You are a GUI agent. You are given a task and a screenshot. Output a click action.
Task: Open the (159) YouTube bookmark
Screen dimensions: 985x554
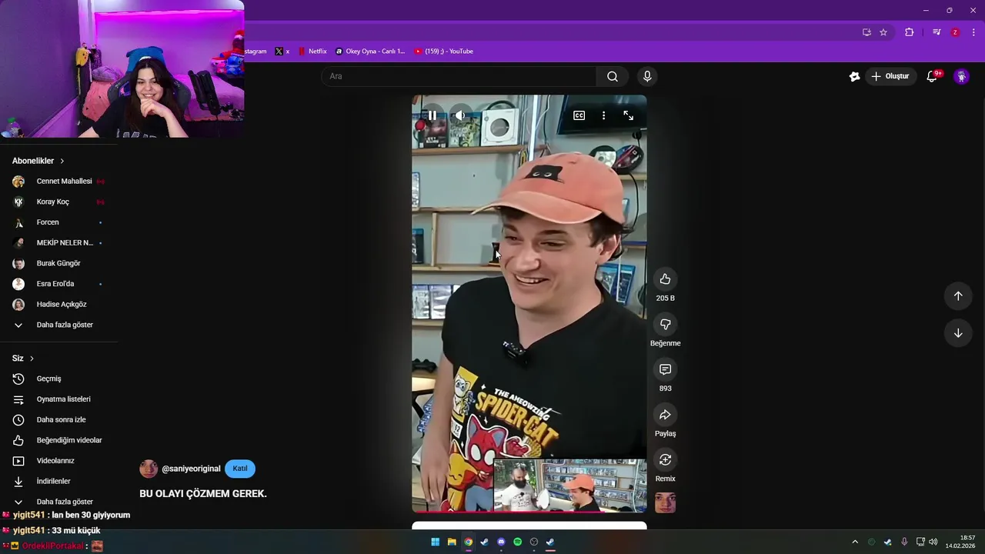(444, 52)
